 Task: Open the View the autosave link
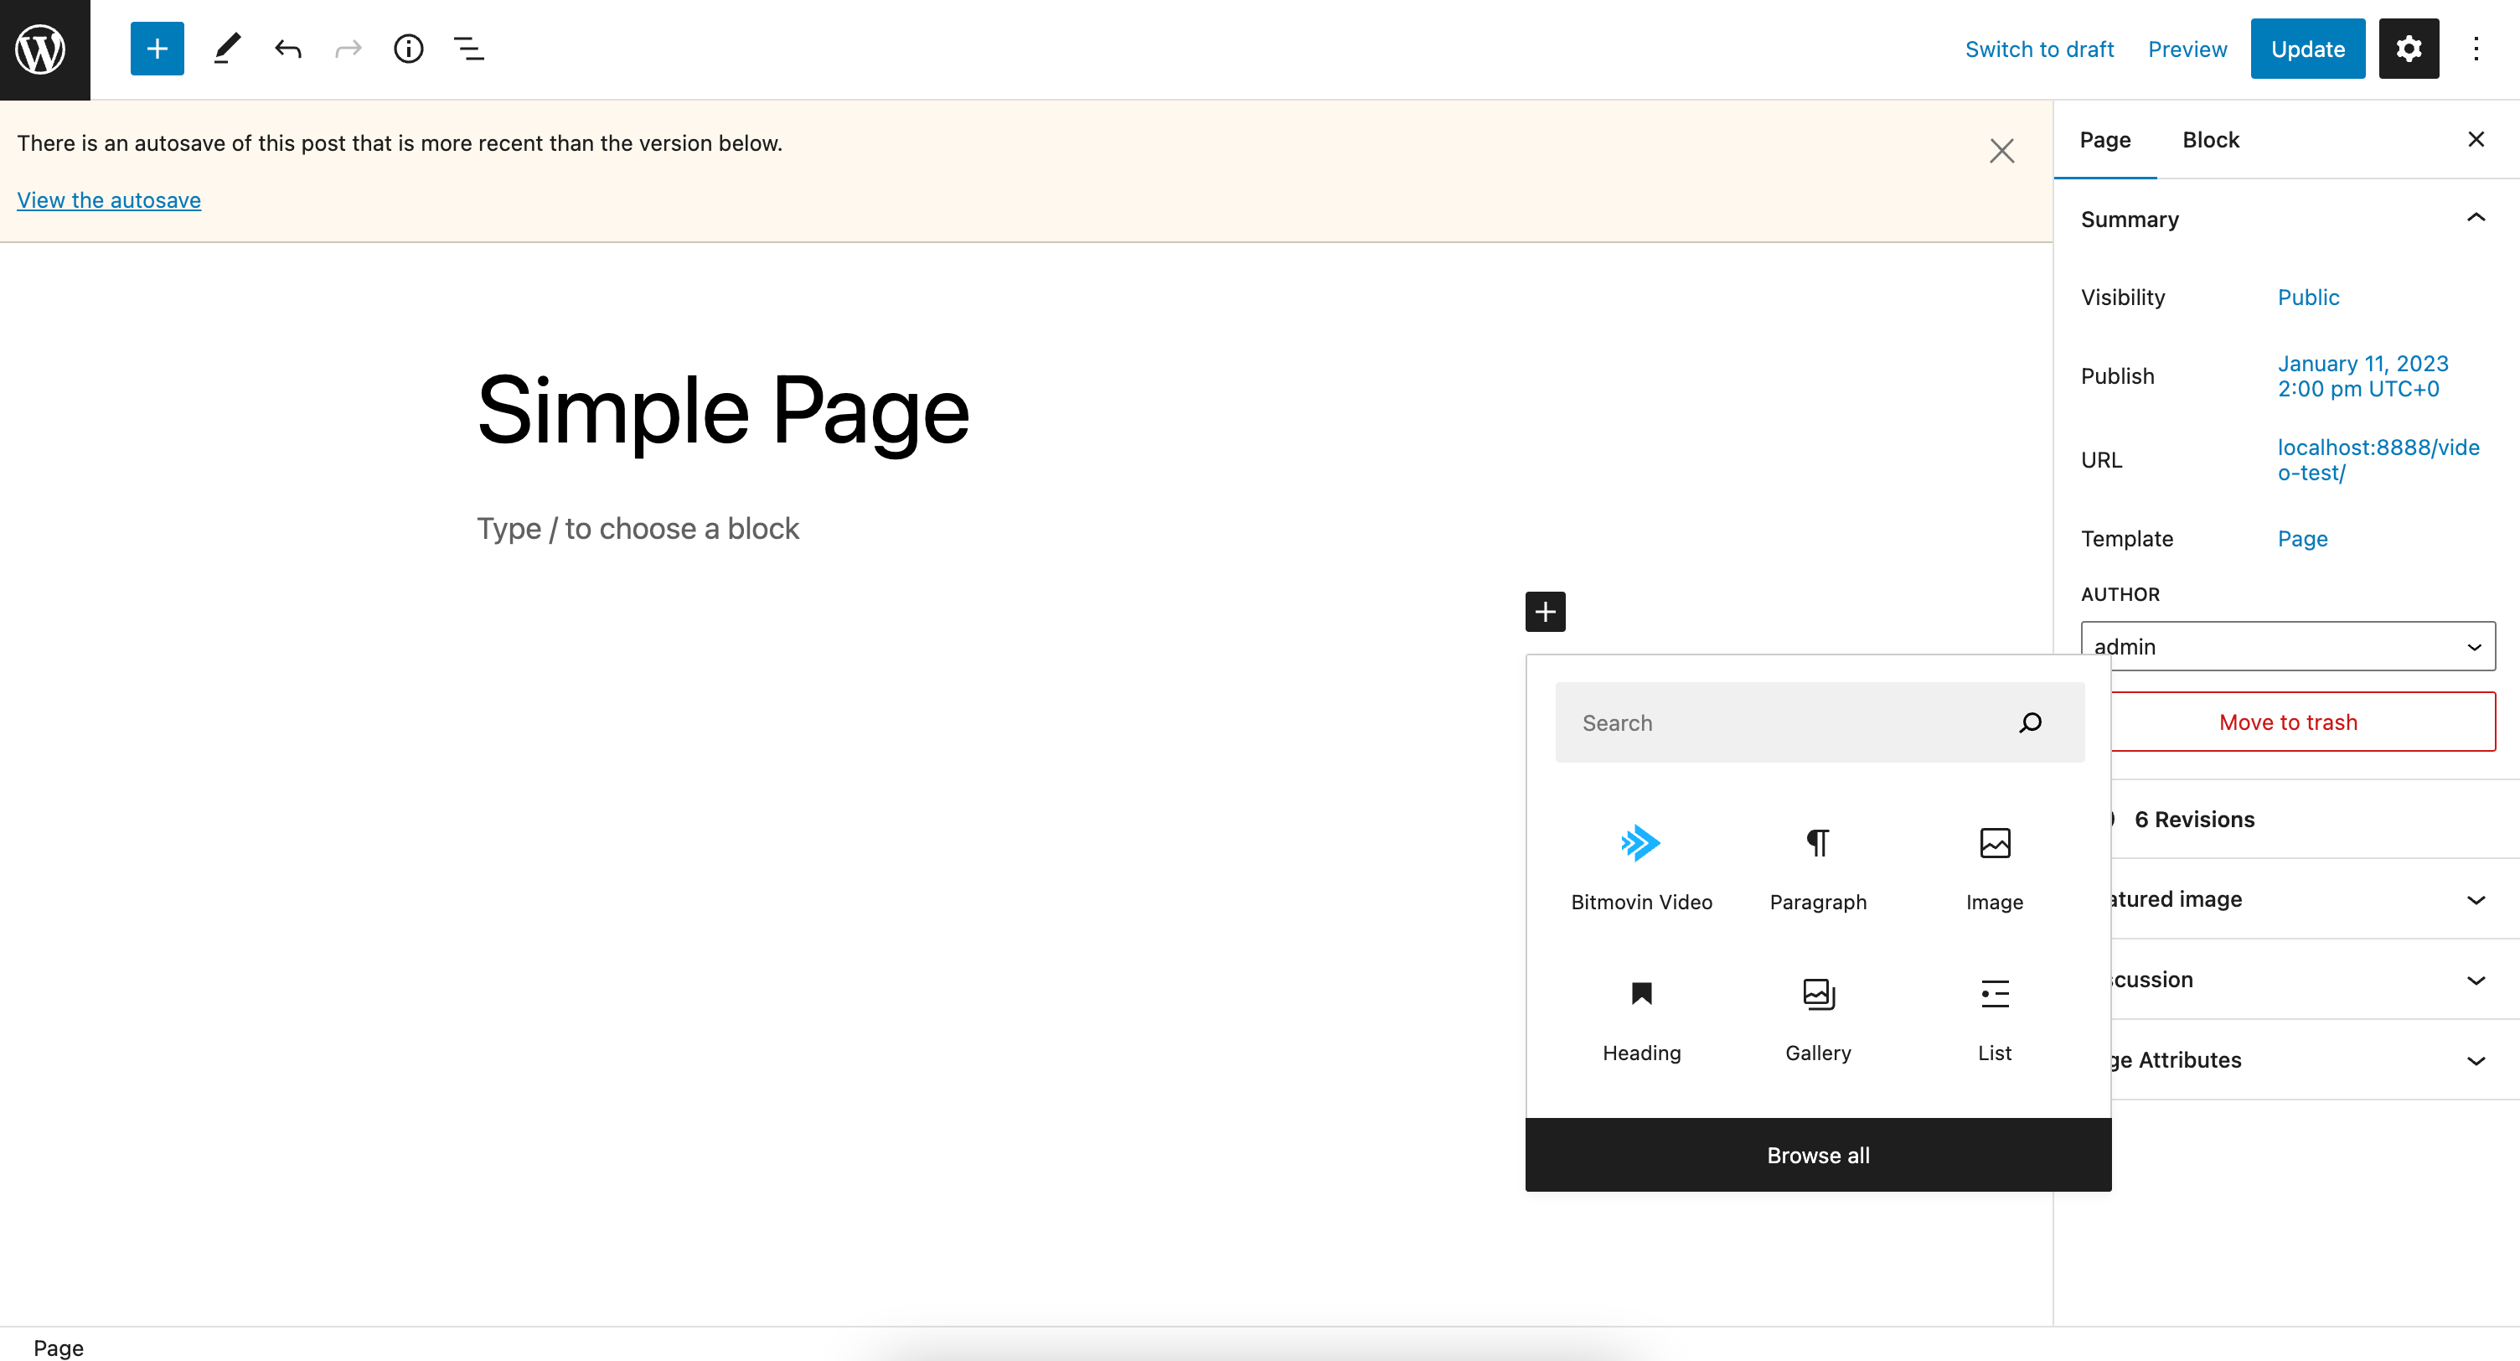pyautogui.click(x=109, y=199)
